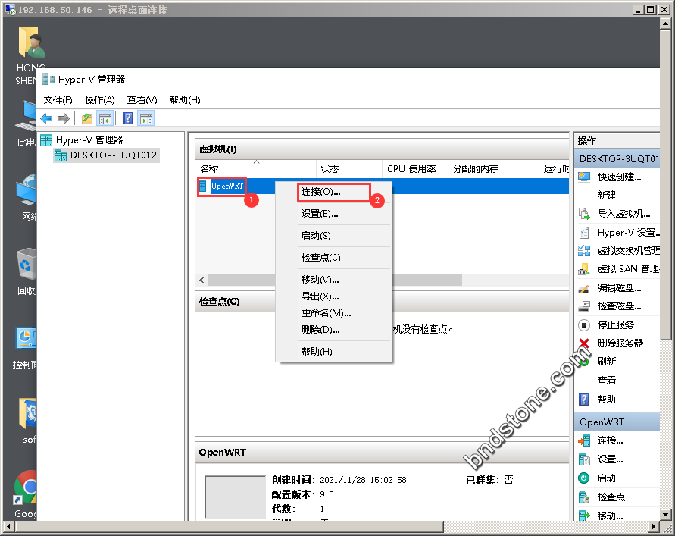The width and height of the screenshot is (675, 536).
Task: Sort by the 名称 column header
Action: pos(256,169)
